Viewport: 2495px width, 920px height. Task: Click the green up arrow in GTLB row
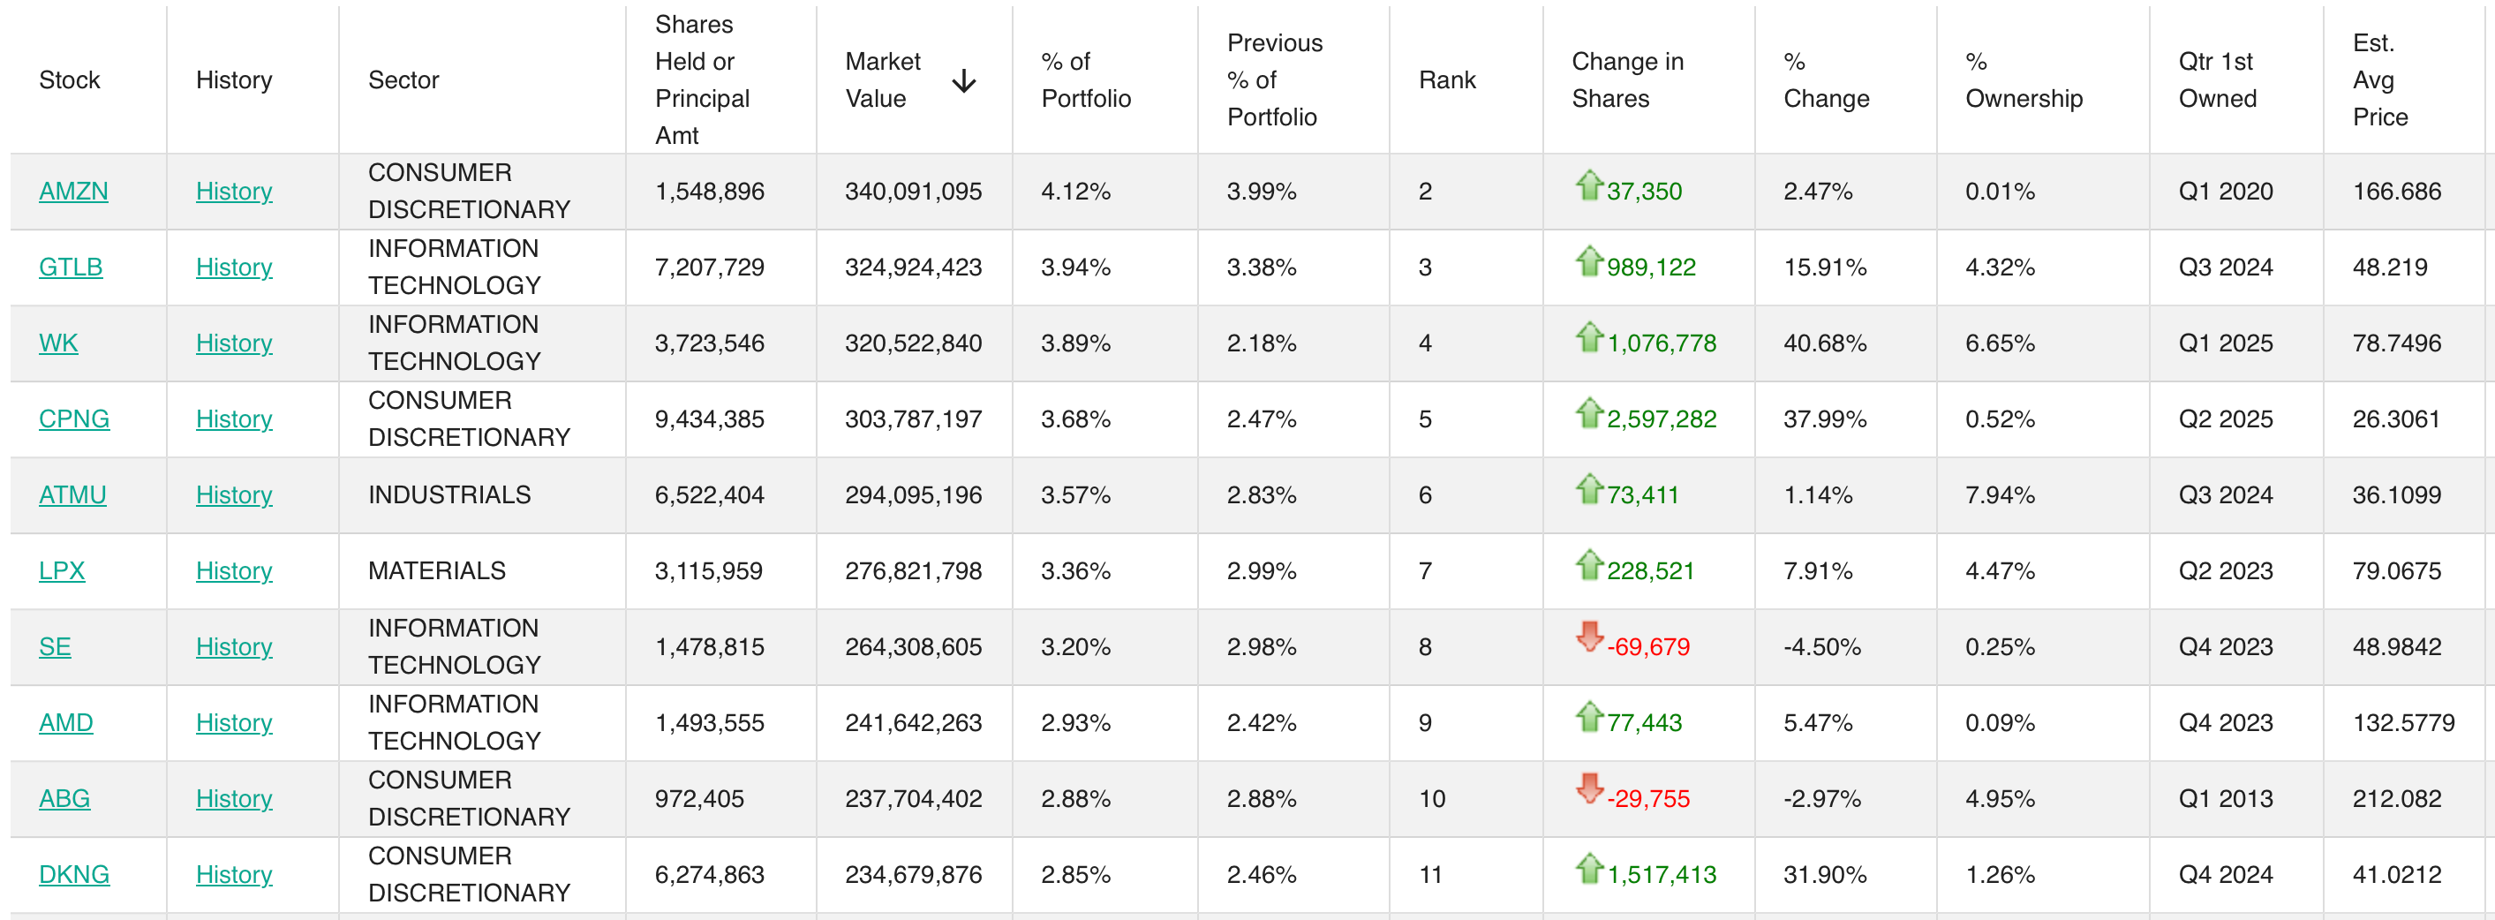tap(1588, 260)
